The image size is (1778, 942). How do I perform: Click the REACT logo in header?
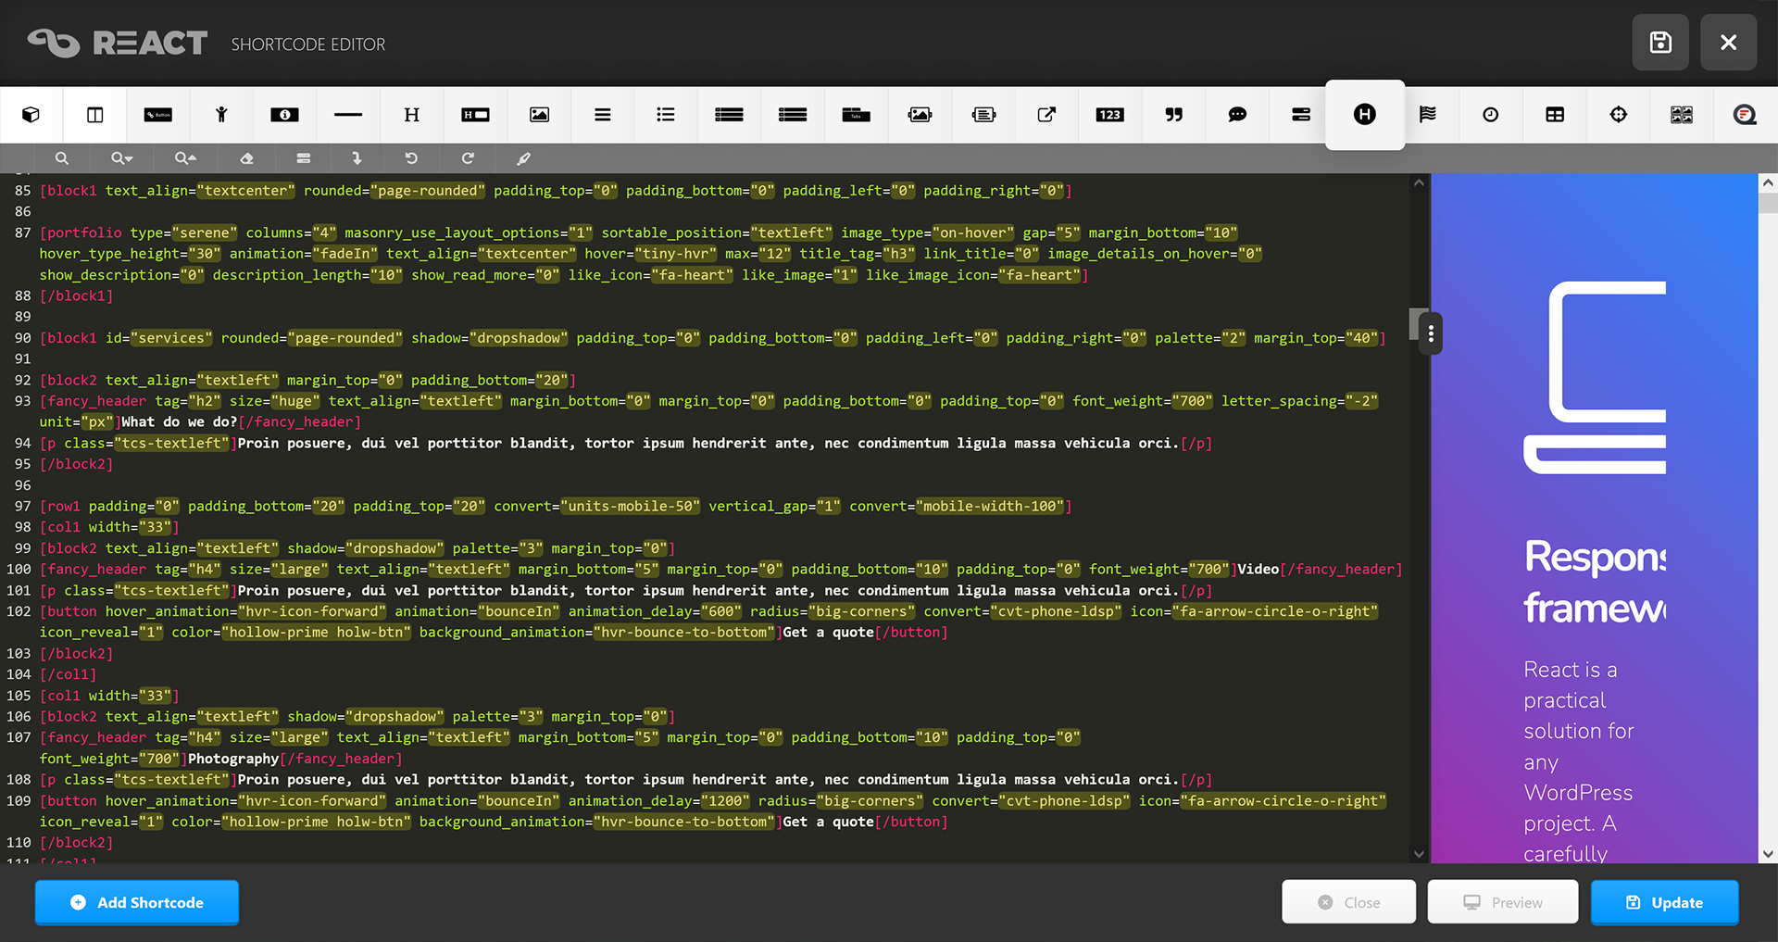pos(118,43)
